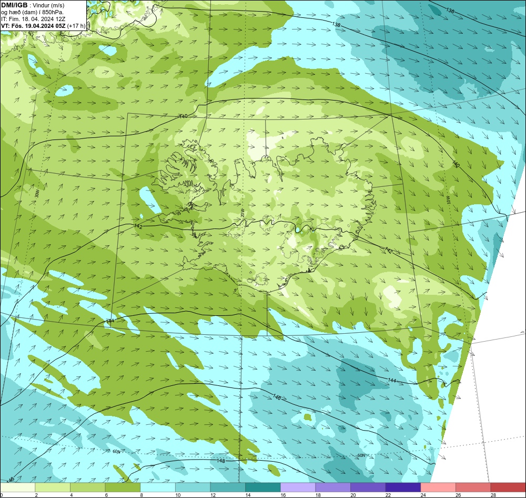Click the legend value 10
526x498 pixels.
click(x=177, y=495)
